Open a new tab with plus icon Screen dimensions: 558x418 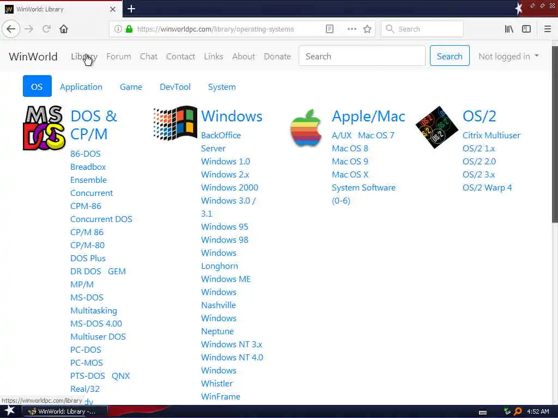tap(131, 9)
